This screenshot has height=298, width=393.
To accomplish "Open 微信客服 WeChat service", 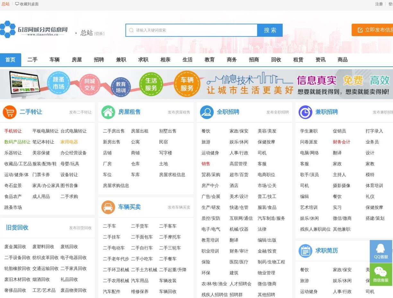I will (x=380, y=274).
